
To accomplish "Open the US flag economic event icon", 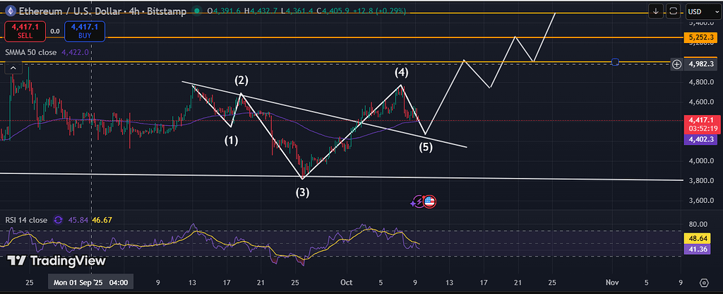I will coord(430,201).
